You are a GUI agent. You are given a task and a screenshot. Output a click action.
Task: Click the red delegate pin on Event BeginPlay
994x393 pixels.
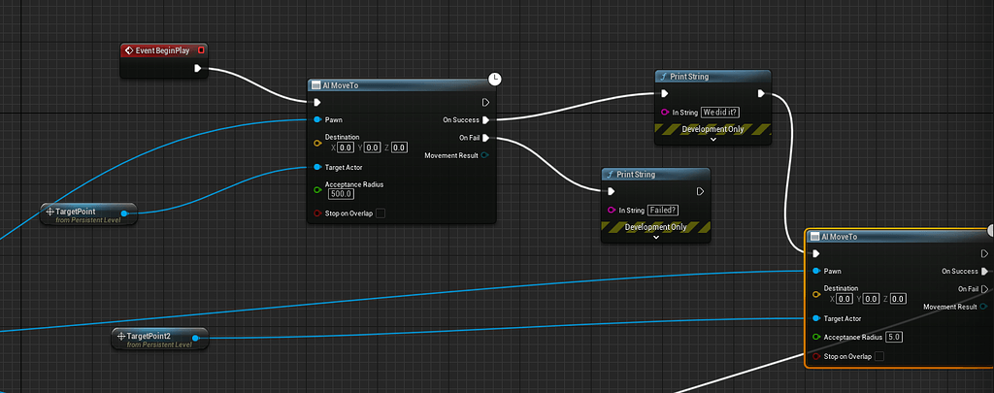coord(200,49)
